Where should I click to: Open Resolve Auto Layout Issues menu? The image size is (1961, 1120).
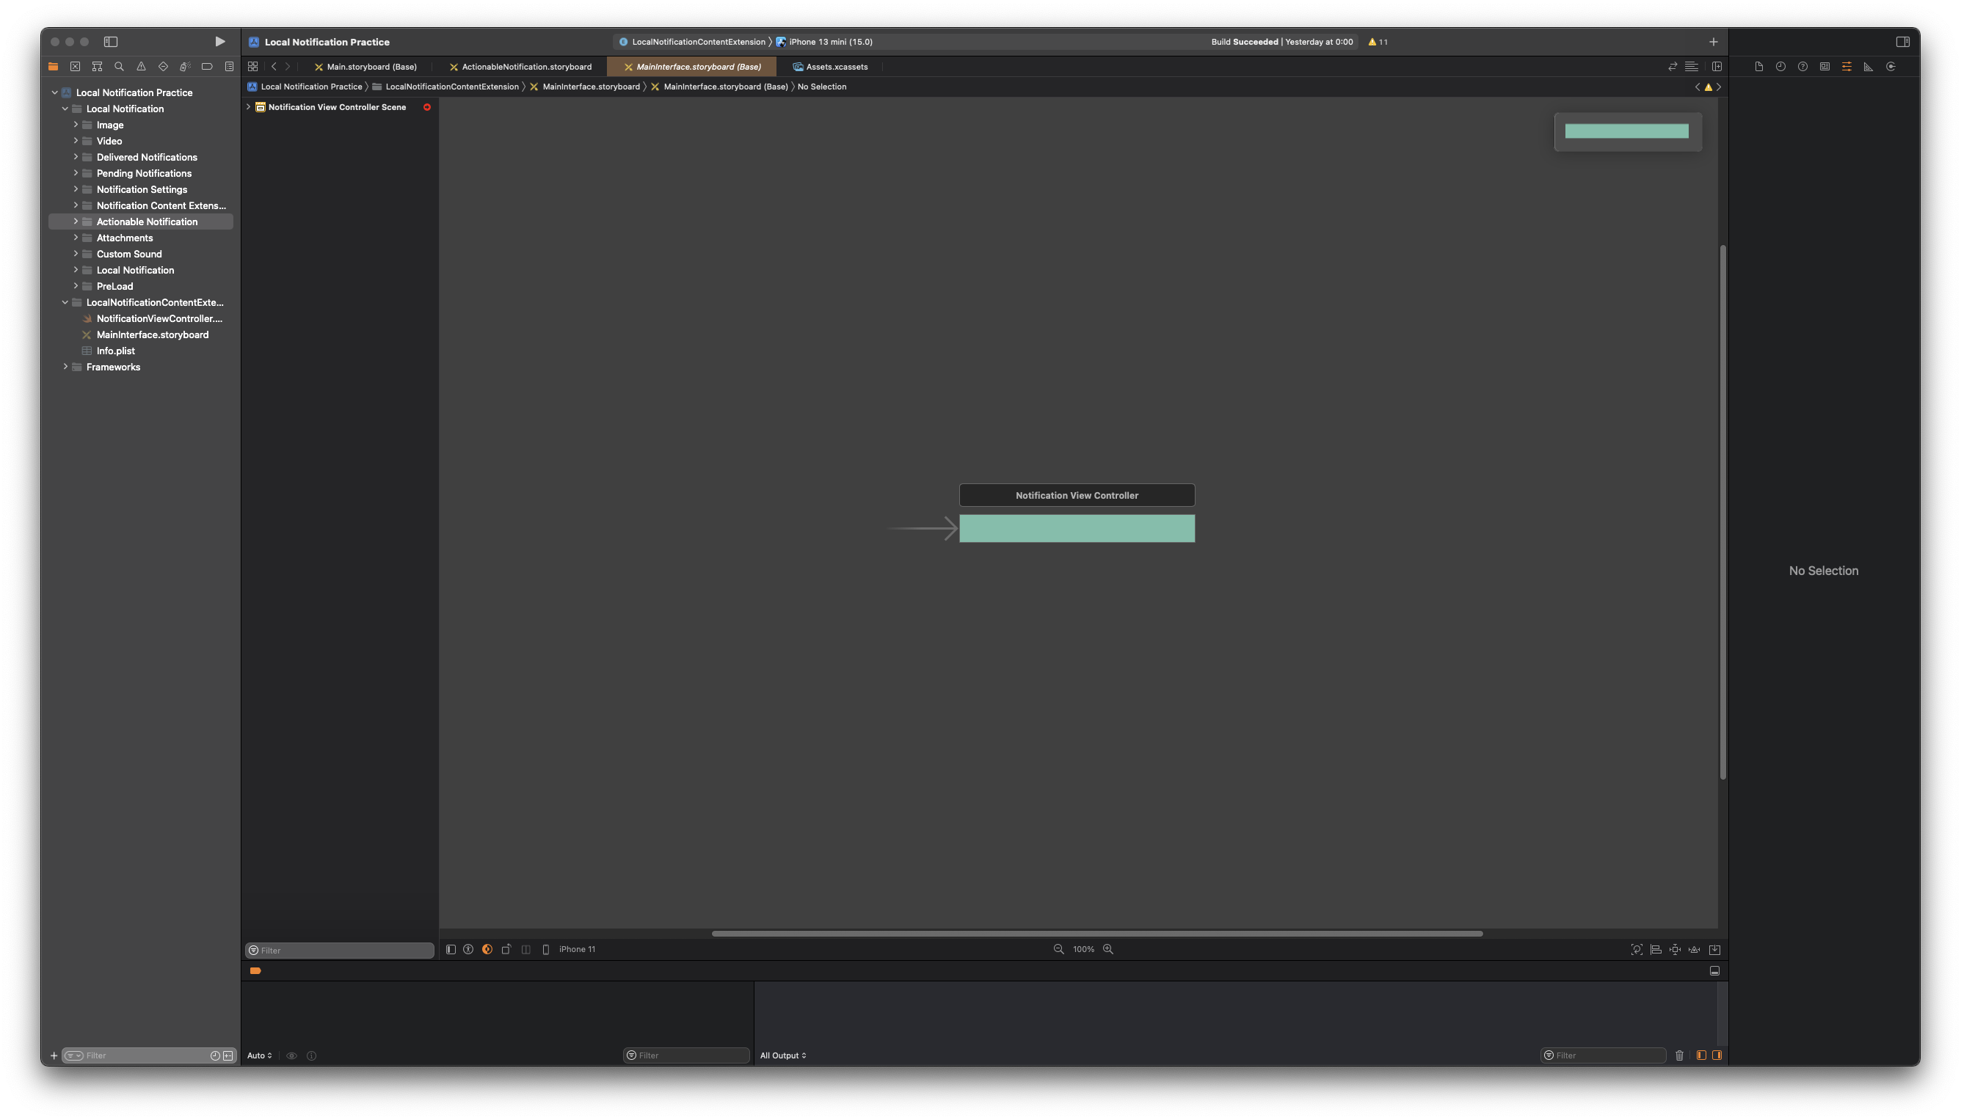tap(1694, 949)
